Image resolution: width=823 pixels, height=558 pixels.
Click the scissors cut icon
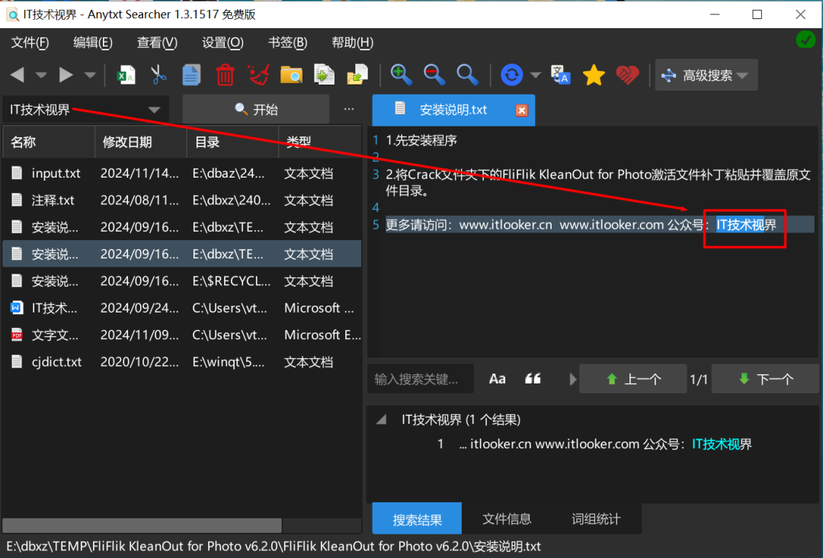point(158,75)
